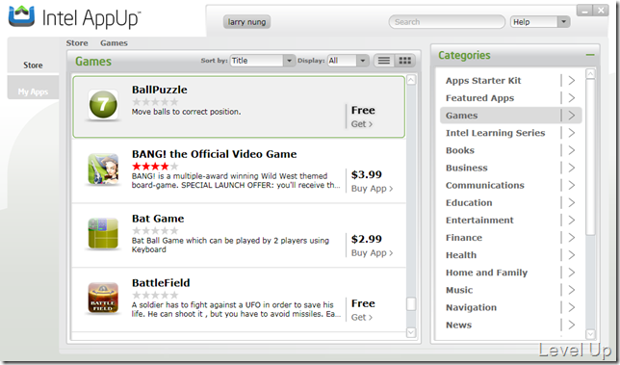Click the Bat Game title text
The image size is (620, 365).
[158, 219]
